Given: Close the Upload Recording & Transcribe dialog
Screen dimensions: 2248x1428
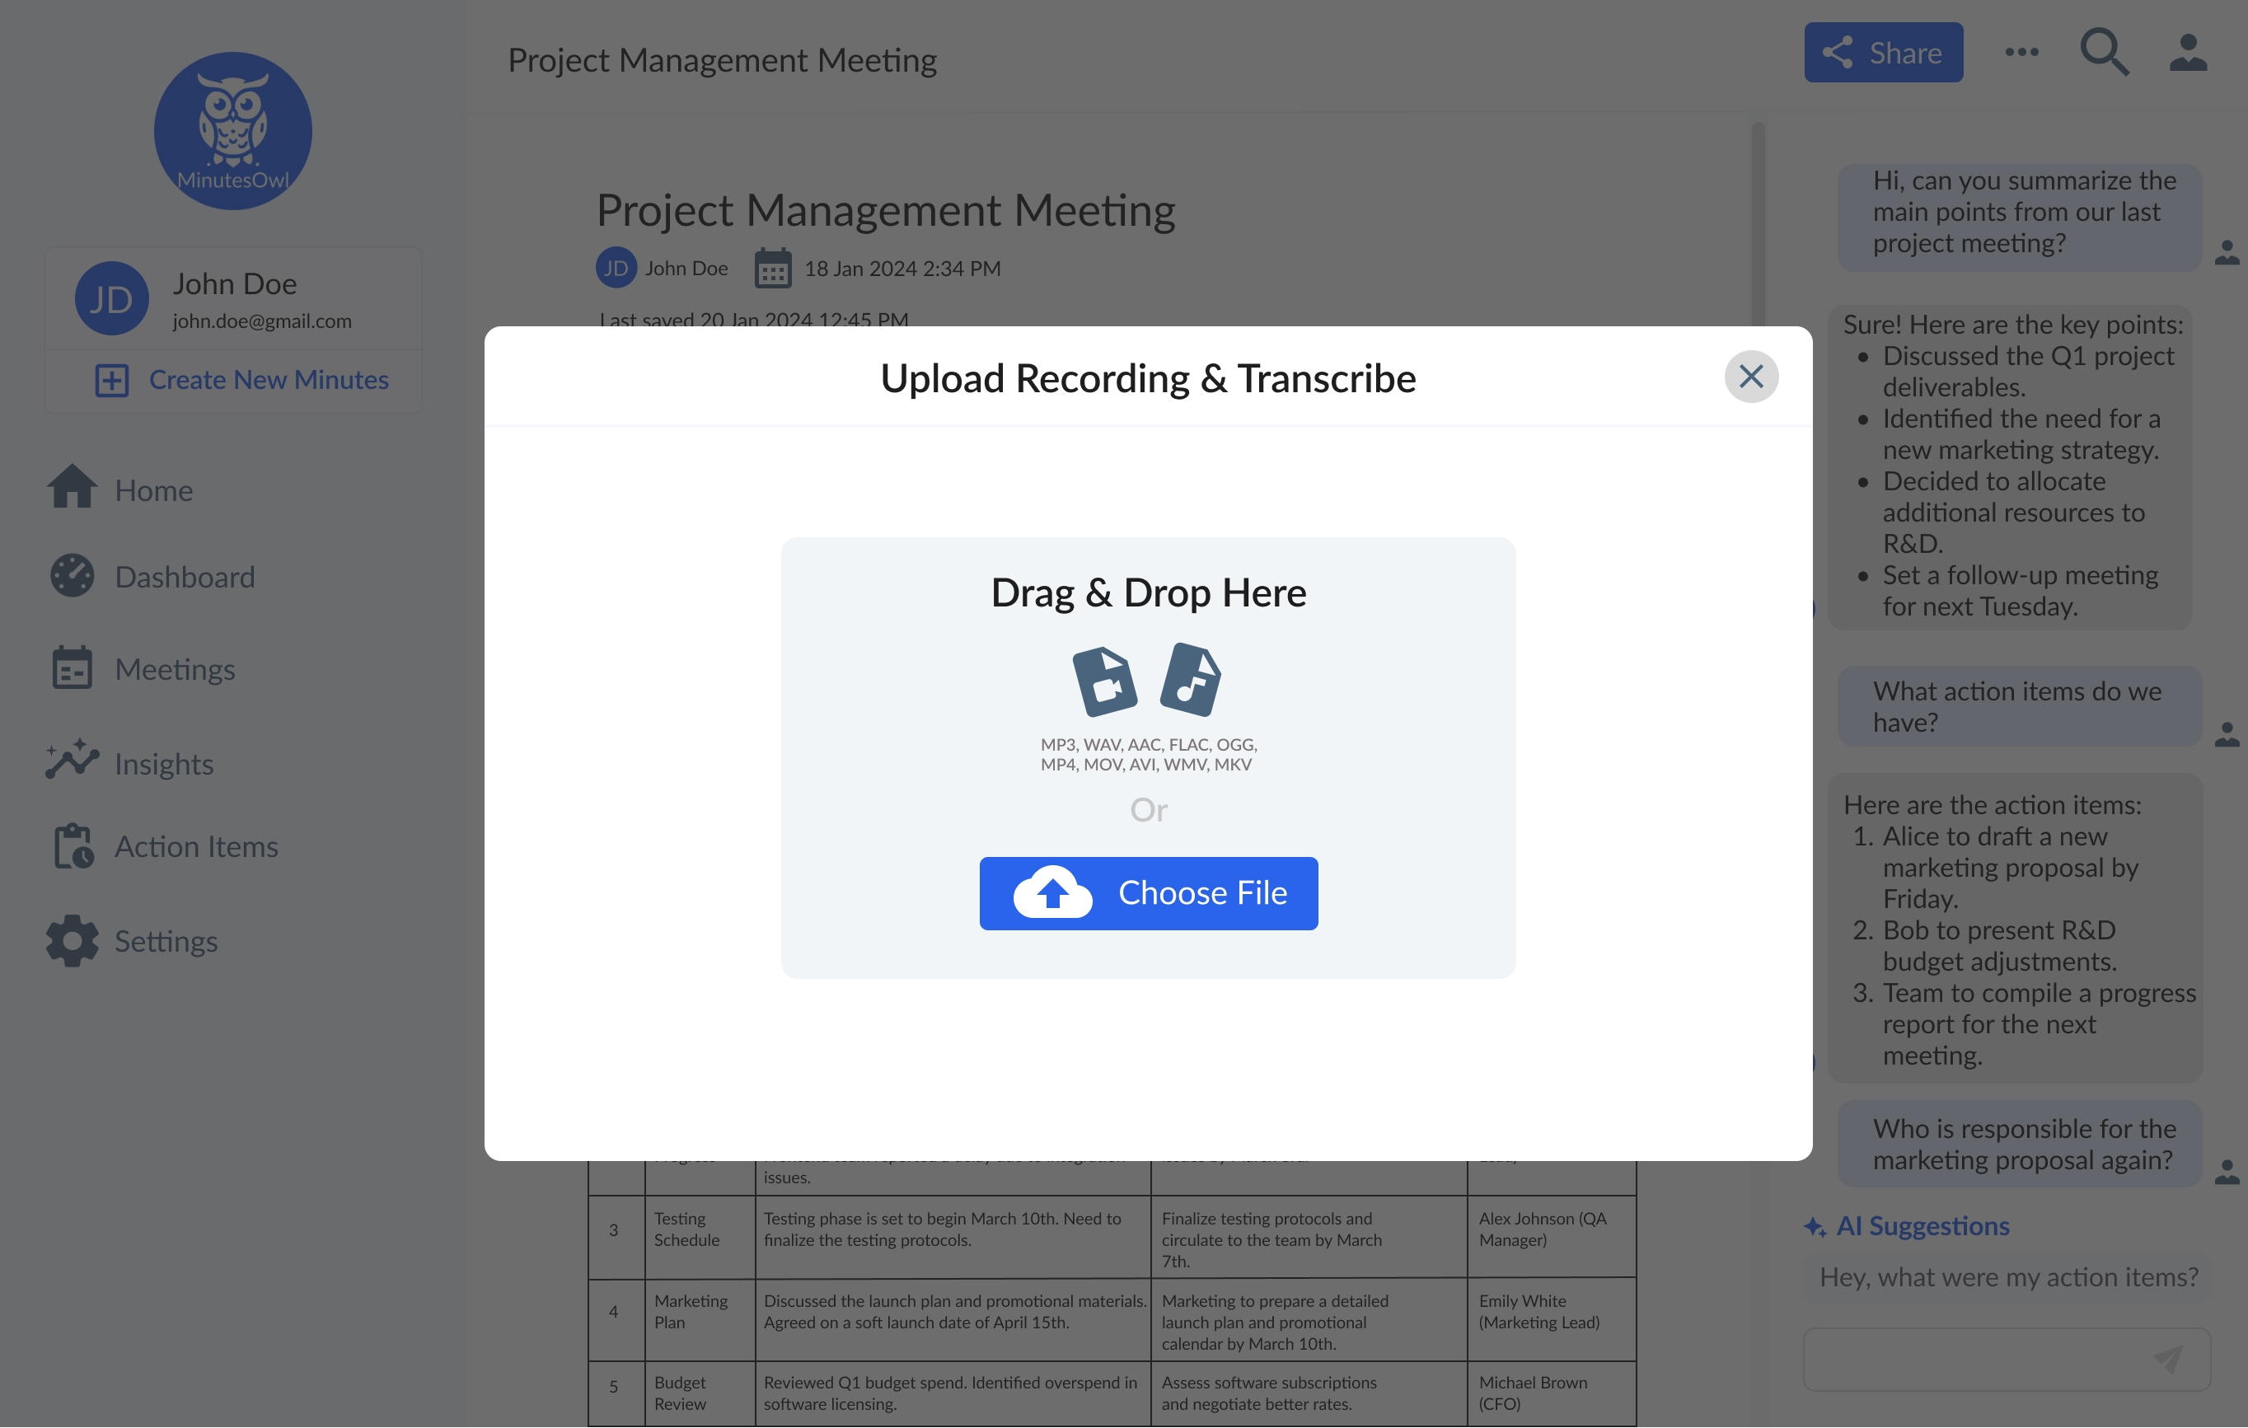Looking at the screenshot, I should point(1750,376).
